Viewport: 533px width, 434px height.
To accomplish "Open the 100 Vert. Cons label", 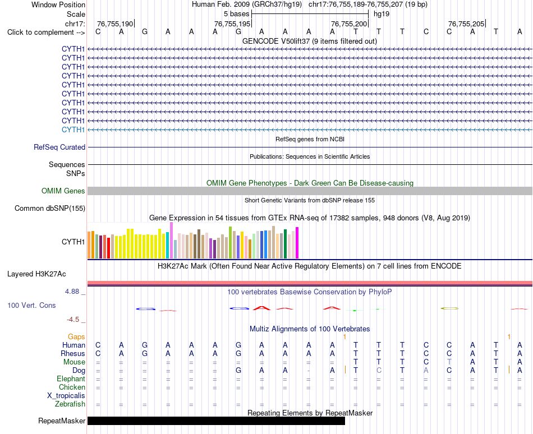I will coord(31,305).
